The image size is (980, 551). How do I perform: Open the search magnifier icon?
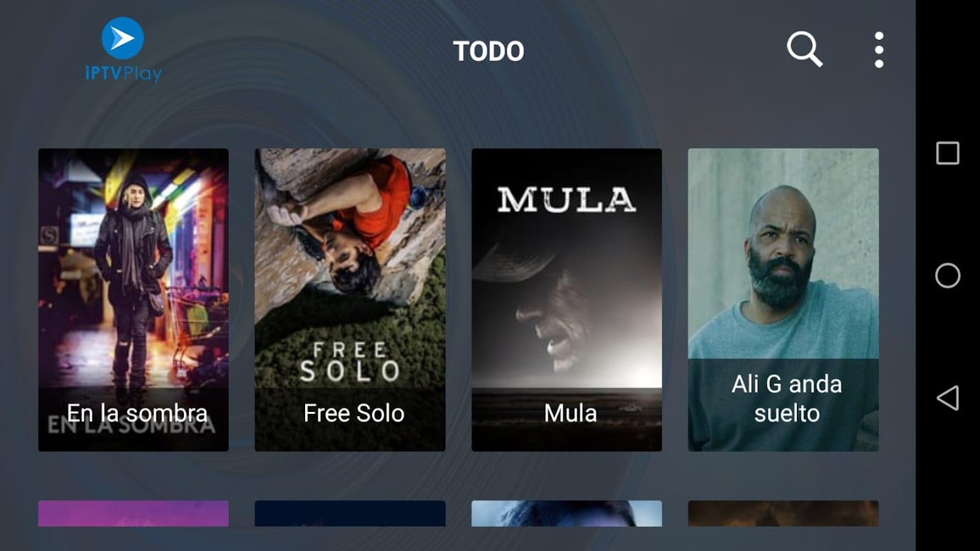click(804, 50)
